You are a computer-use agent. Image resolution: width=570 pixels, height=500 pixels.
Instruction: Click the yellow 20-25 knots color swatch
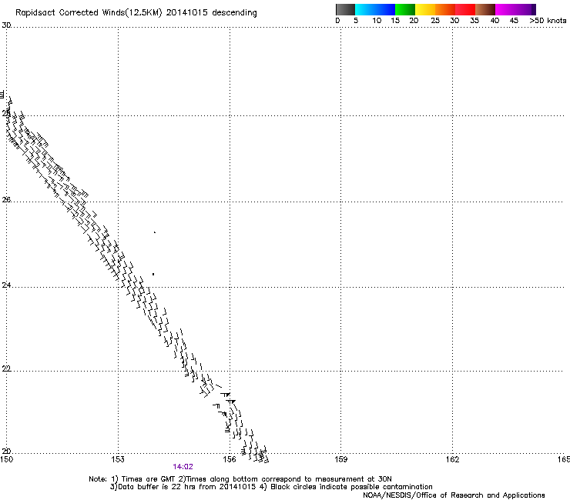pyautogui.click(x=425, y=9)
